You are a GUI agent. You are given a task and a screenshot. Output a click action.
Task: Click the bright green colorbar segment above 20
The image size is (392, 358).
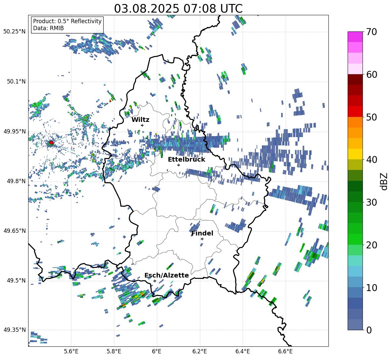[355, 239]
